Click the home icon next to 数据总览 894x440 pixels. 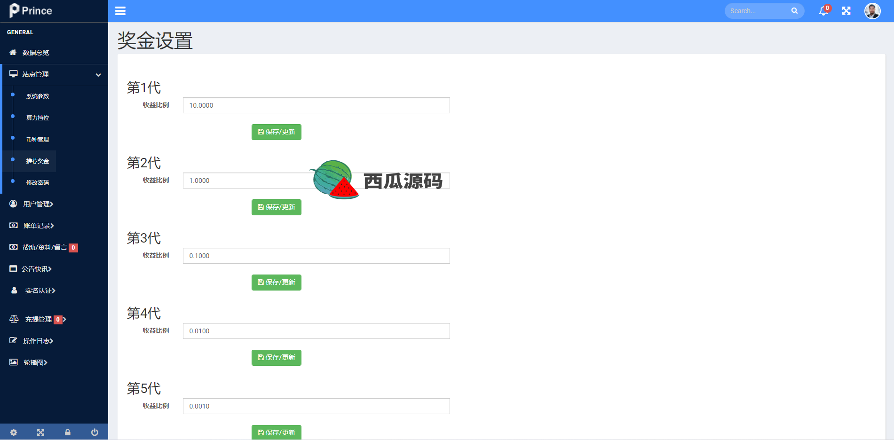coord(13,52)
